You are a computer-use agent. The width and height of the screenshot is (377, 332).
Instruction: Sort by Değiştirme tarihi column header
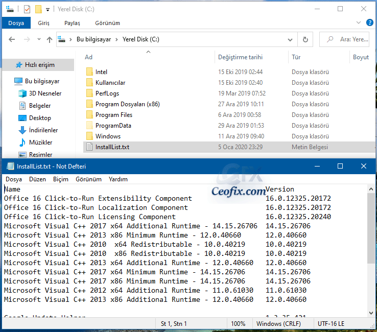pyautogui.click(x=240, y=57)
